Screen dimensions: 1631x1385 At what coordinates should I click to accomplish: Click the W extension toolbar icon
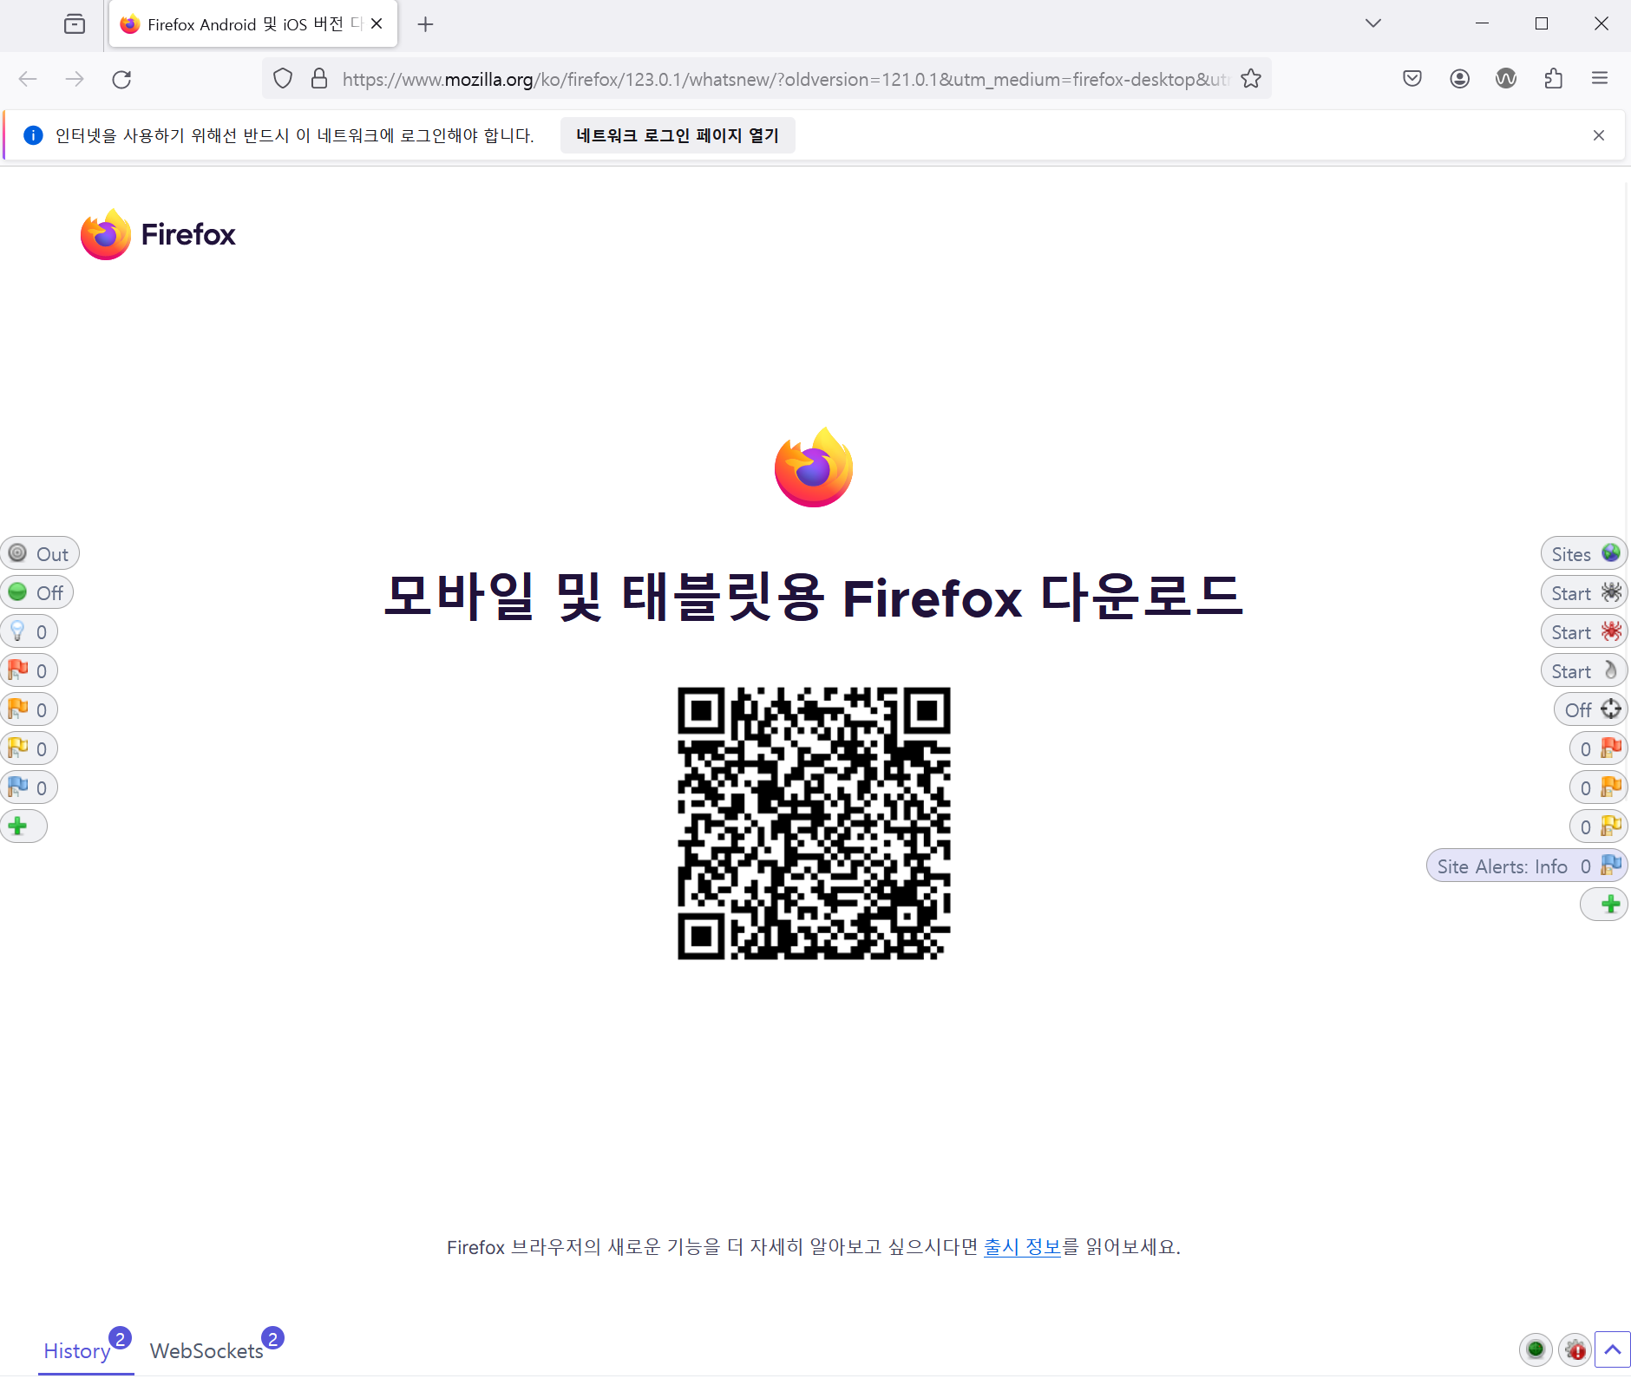pyautogui.click(x=1506, y=79)
